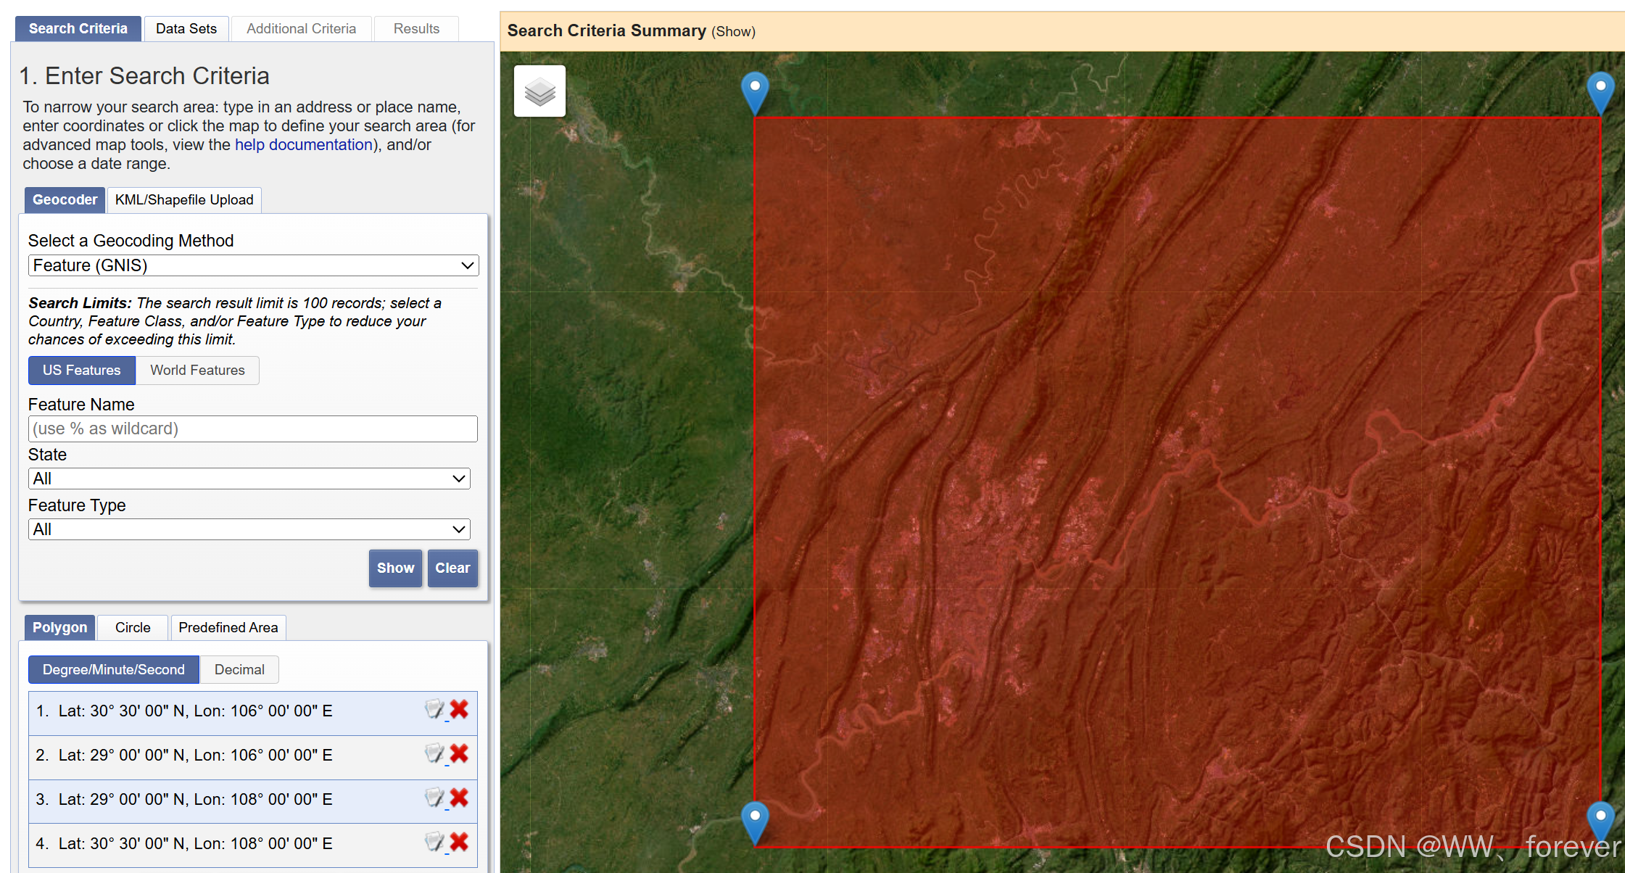Select Degree/Minute/Second coordinate format
The image size is (1625, 873).
114,670
